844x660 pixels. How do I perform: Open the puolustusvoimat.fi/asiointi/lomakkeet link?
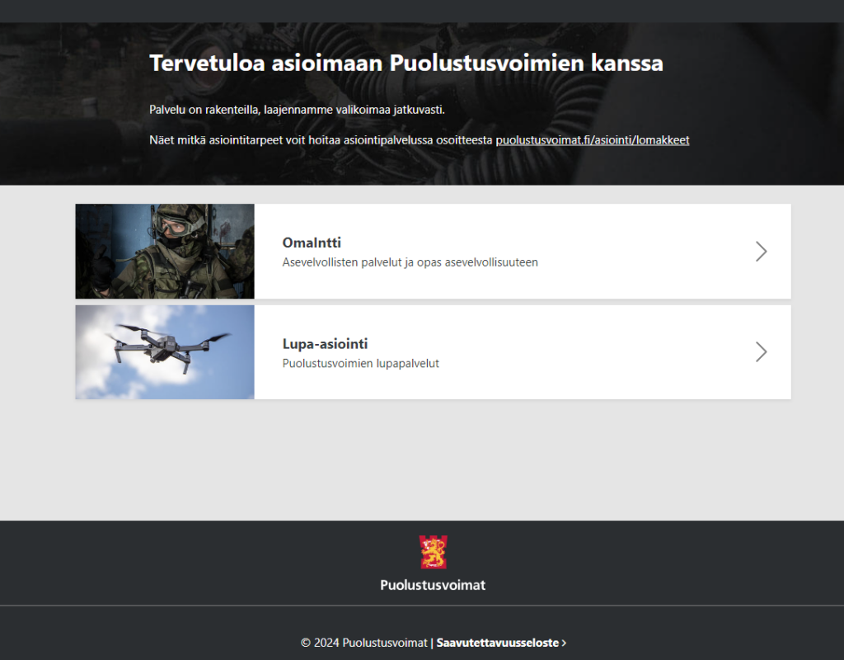[592, 139]
